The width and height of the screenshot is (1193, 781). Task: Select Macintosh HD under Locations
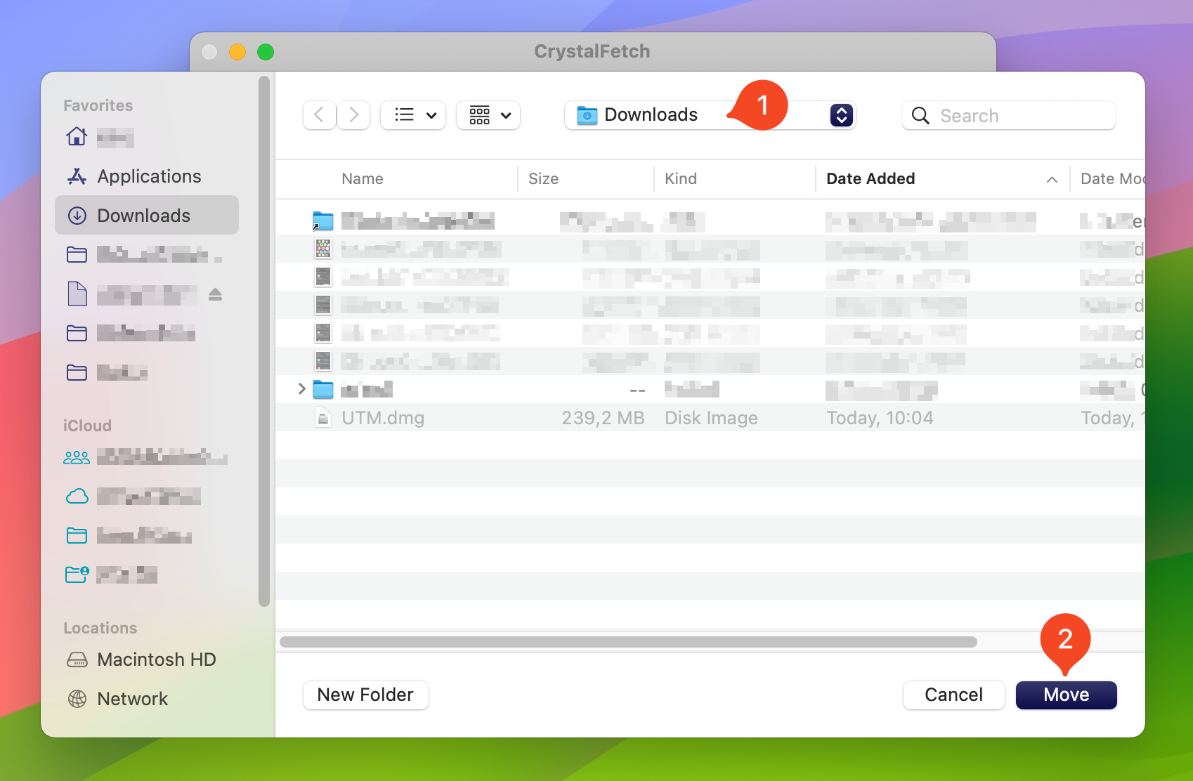click(147, 659)
